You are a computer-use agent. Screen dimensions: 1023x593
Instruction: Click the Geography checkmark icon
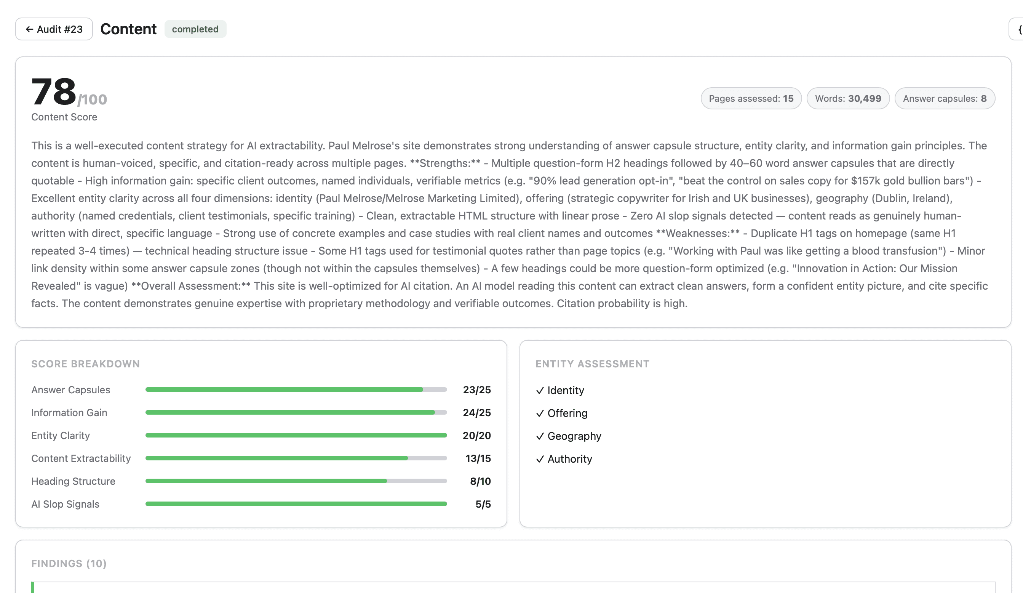tap(540, 436)
